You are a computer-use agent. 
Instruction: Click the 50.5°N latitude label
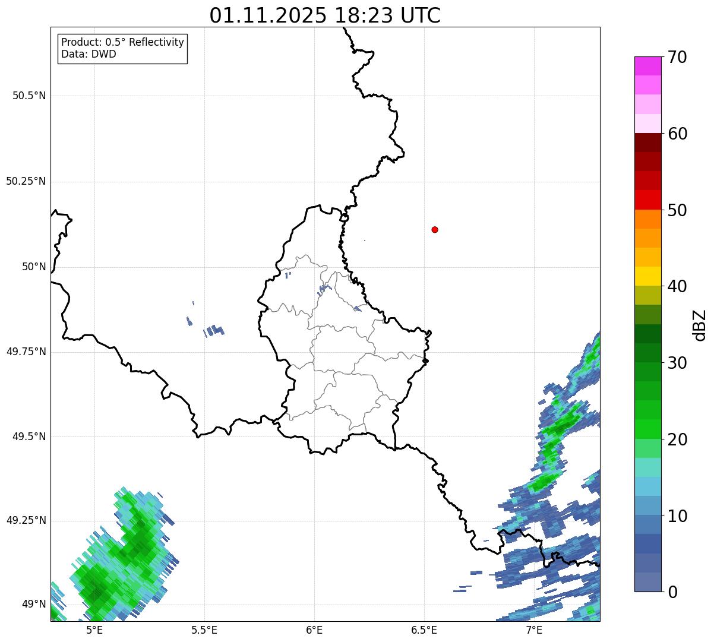[x=29, y=96]
